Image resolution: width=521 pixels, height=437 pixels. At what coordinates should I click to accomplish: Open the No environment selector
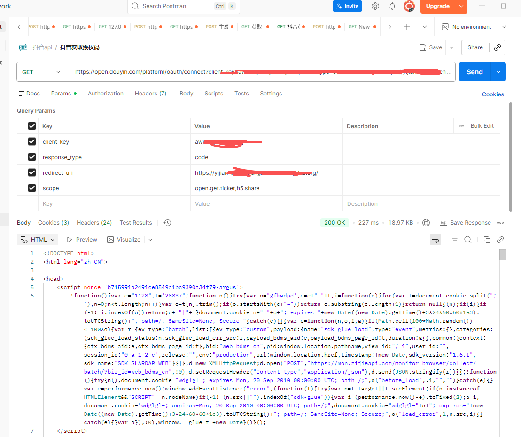(474, 27)
